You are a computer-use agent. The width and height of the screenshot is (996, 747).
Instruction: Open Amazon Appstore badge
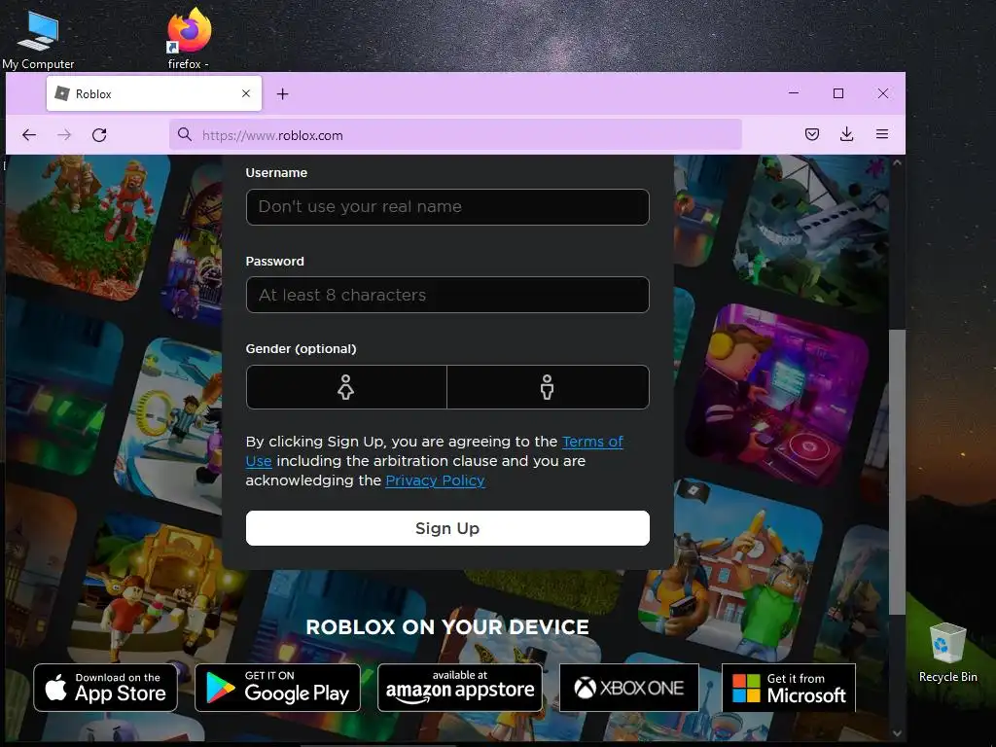[x=460, y=688]
